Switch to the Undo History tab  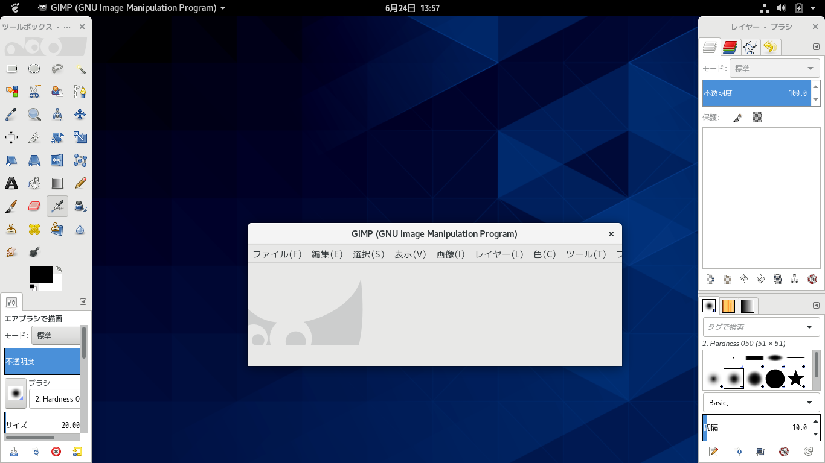coord(770,47)
